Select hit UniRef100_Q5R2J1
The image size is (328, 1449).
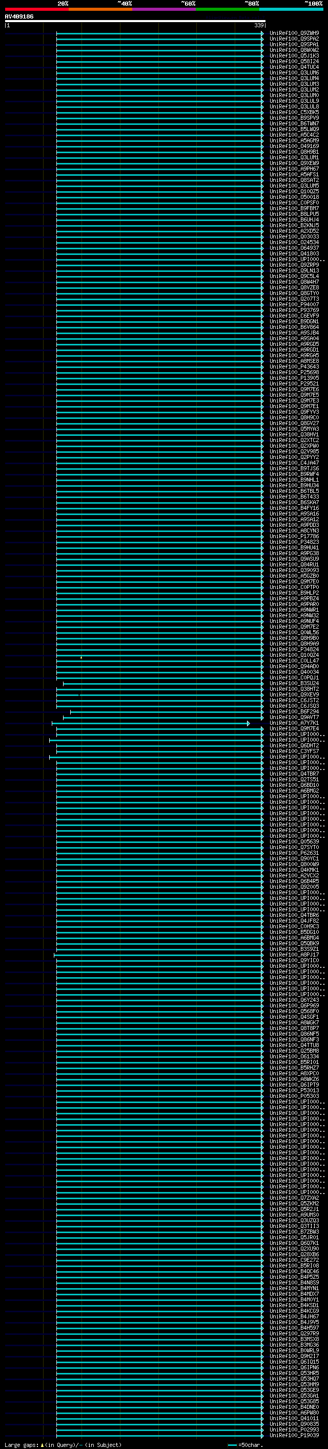pyautogui.click(x=294, y=1209)
